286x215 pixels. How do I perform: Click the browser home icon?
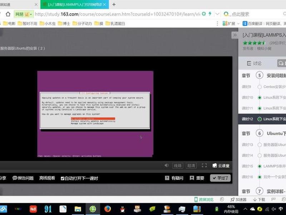[8, 14]
